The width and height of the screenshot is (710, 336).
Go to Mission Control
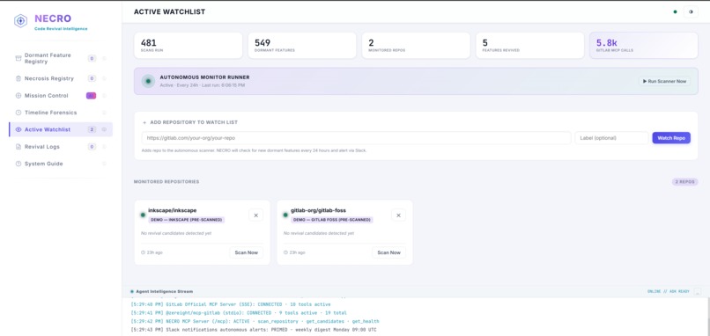(x=61, y=95)
